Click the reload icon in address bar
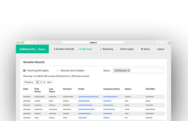188x121 pixels. pos(124,42)
